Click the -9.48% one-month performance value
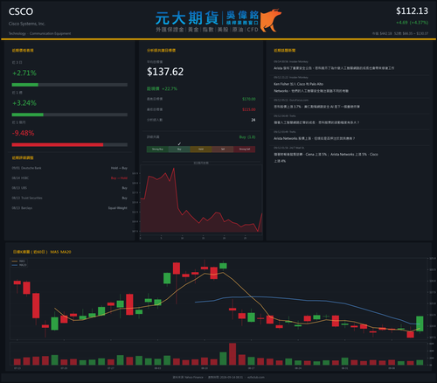 (24, 133)
